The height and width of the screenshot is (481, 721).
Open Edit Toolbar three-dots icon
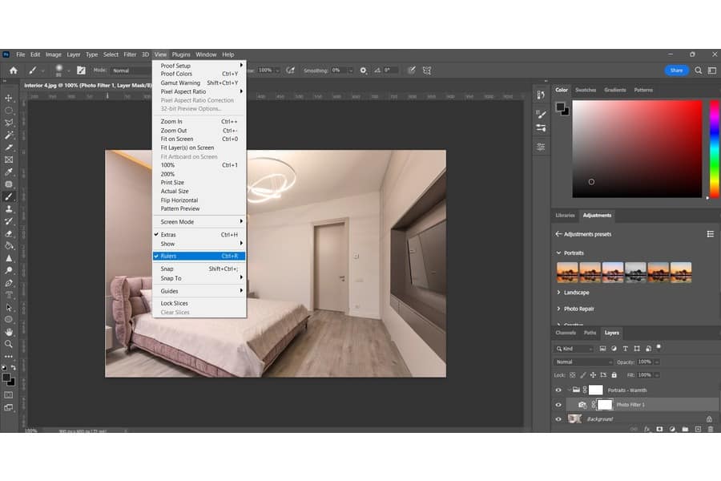(x=9, y=356)
